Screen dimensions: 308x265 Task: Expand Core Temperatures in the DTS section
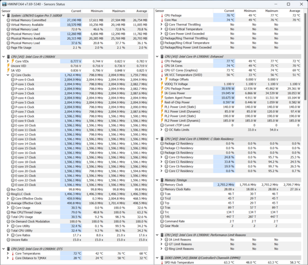click(x=7, y=254)
